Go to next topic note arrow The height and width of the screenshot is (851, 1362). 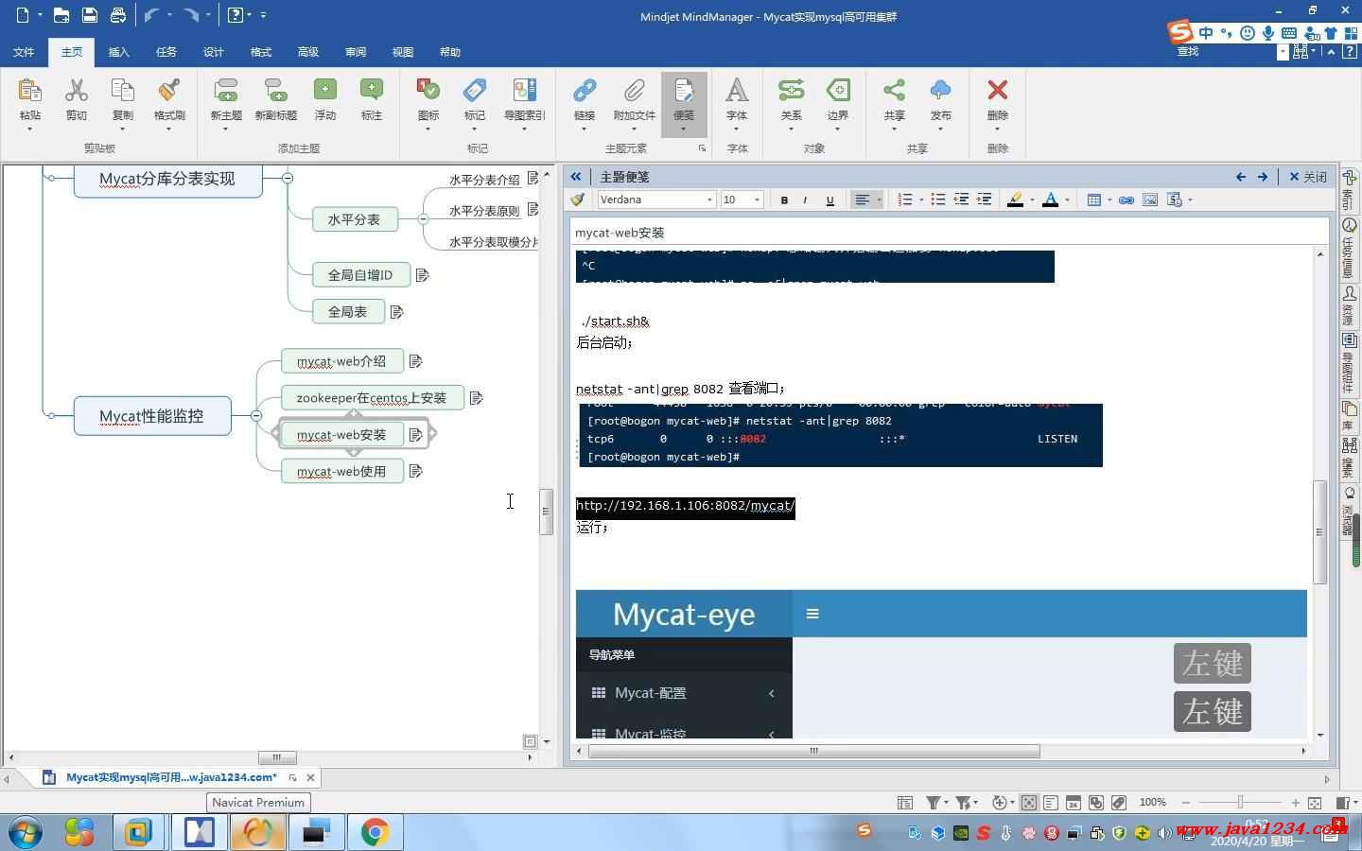1263,177
